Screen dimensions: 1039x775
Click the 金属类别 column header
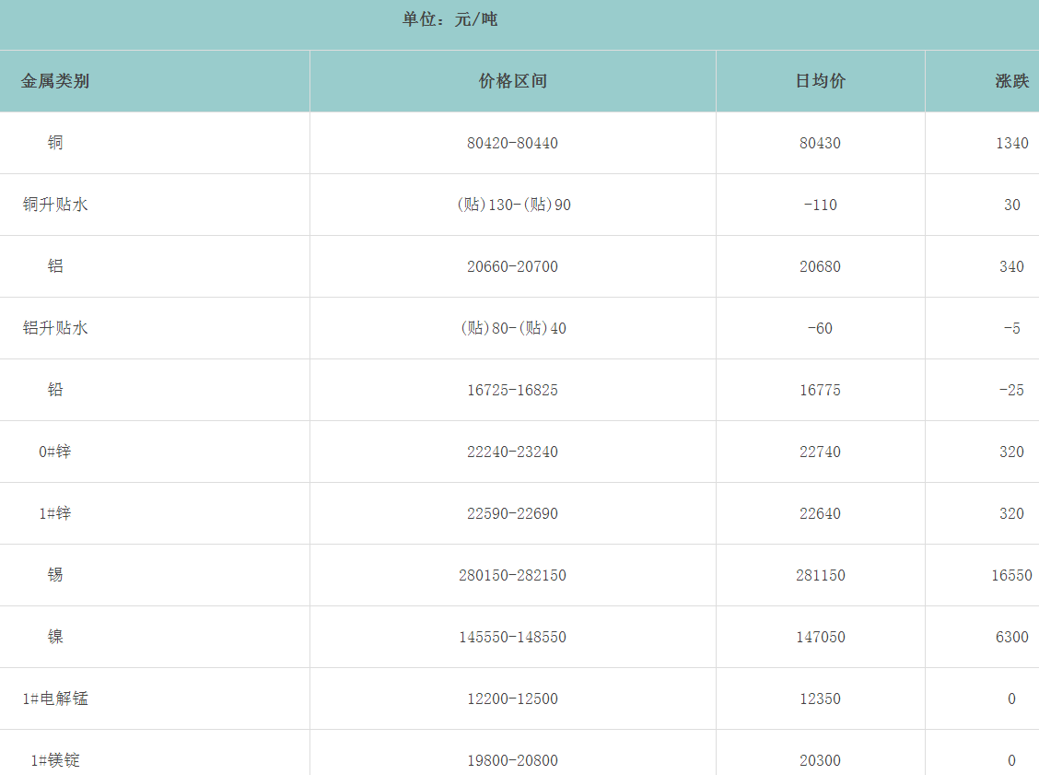click(55, 81)
